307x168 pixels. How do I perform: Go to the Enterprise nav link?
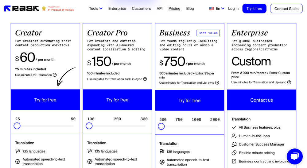[117, 9]
